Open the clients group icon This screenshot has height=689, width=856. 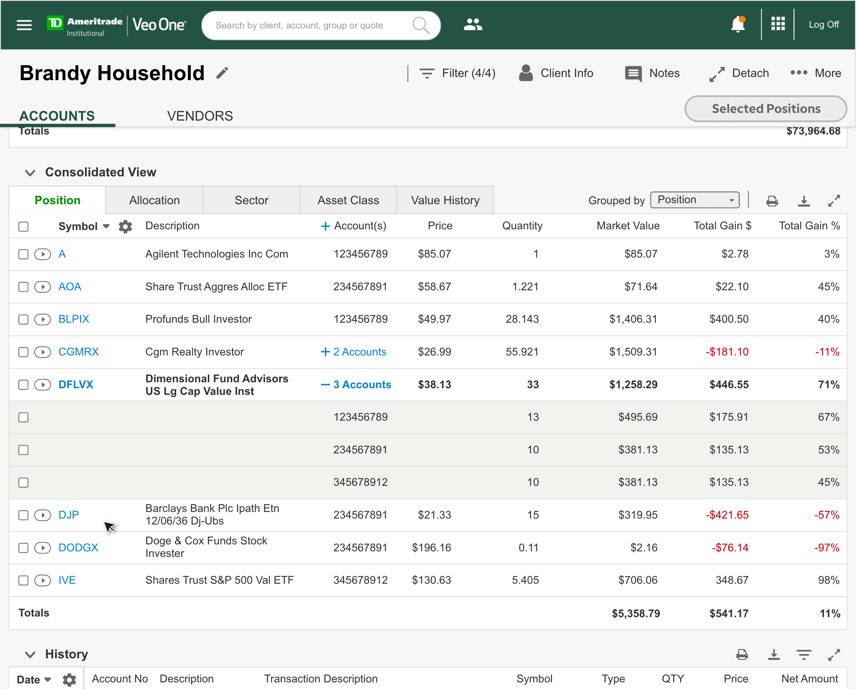coord(473,25)
